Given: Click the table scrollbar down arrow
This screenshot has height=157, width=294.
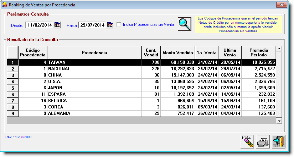Looking at the screenshot, I should click(x=279, y=121).
